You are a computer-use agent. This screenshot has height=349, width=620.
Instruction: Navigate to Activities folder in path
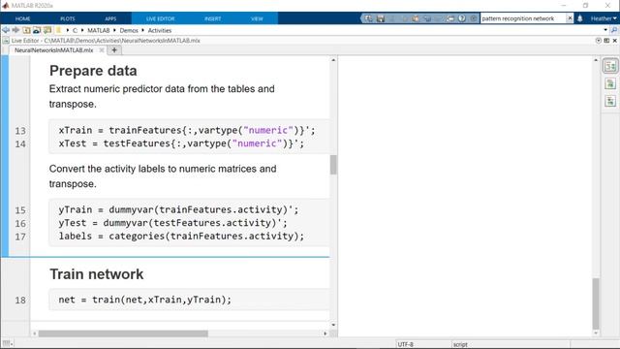click(x=160, y=30)
